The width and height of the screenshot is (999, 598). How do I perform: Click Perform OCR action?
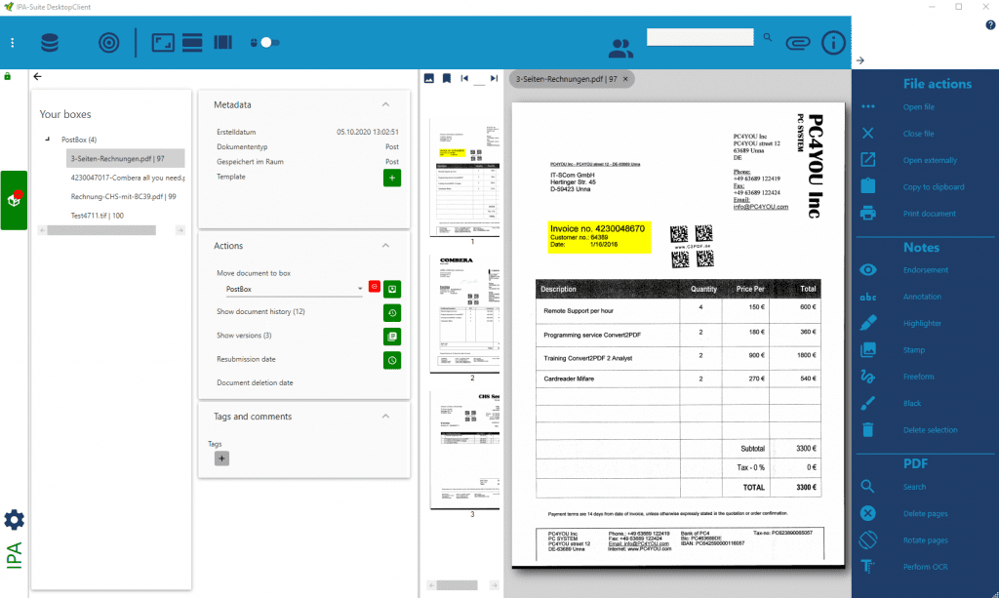925,567
